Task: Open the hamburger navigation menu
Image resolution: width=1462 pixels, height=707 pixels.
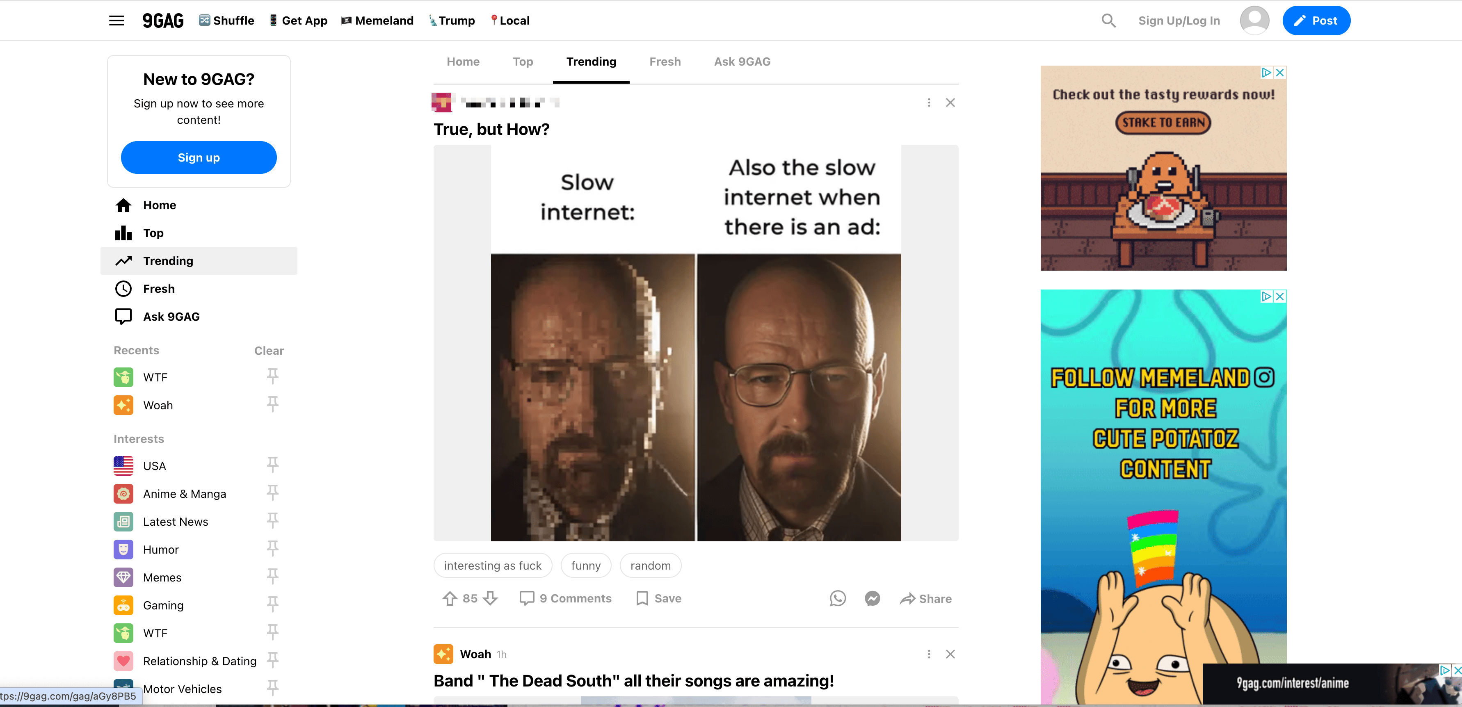Action: [117, 21]
